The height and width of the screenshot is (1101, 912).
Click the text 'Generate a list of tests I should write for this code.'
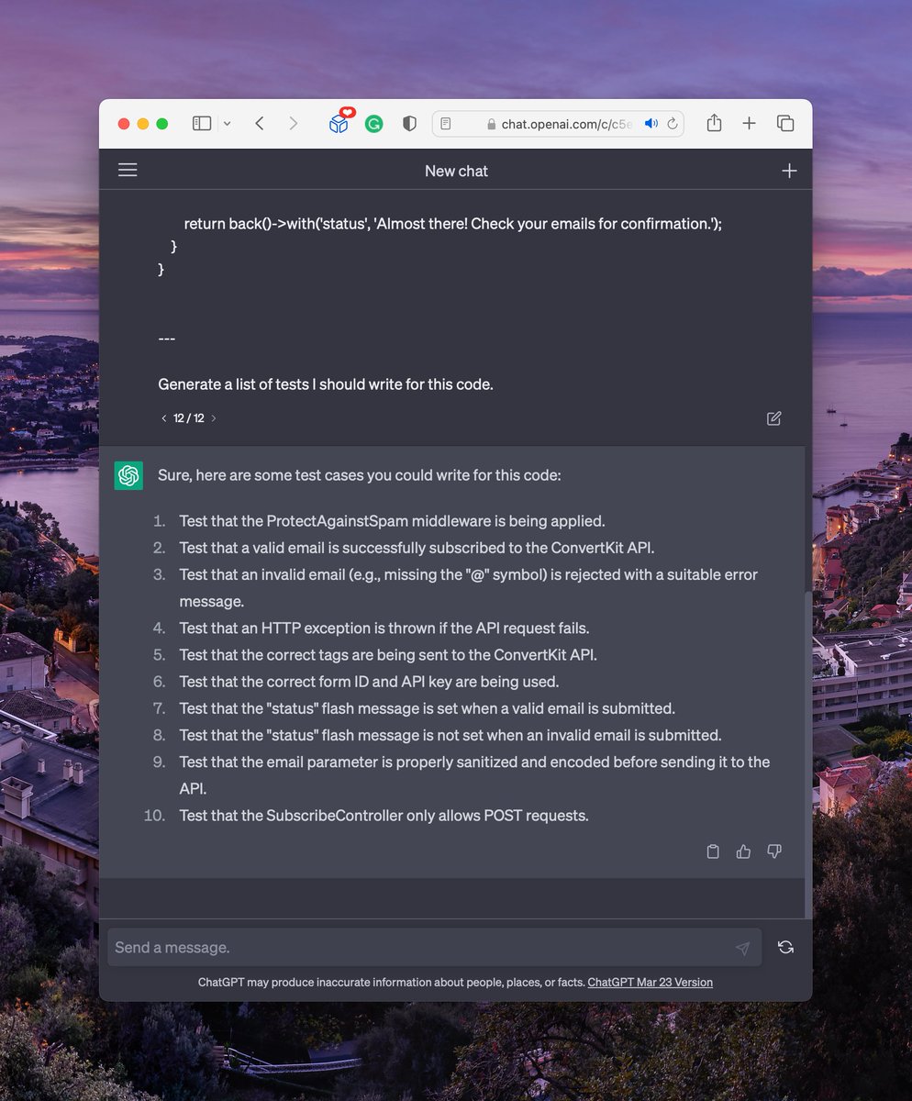click(x=326, y=384)
